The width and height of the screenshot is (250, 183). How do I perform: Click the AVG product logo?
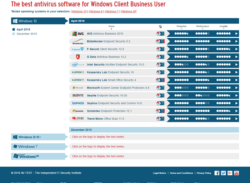[78, 34]
